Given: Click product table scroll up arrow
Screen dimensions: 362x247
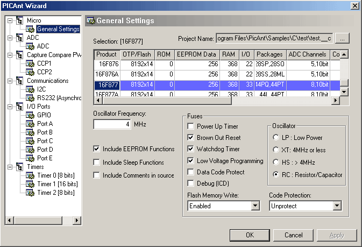Looking at the screenshot, I should pos(344,54).
